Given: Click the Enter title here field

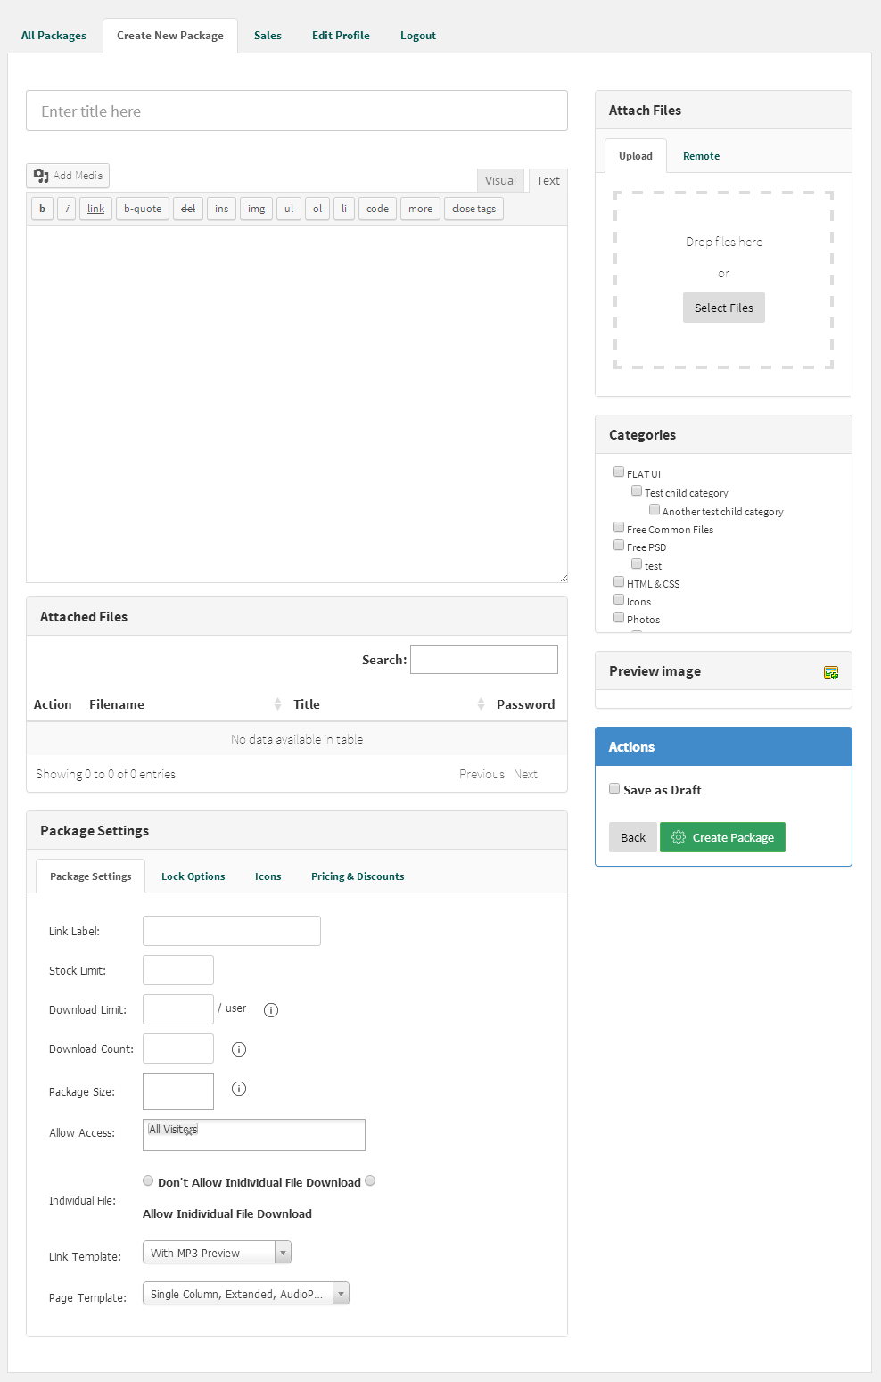Looking at the screenshot, I should coord(297,111).
